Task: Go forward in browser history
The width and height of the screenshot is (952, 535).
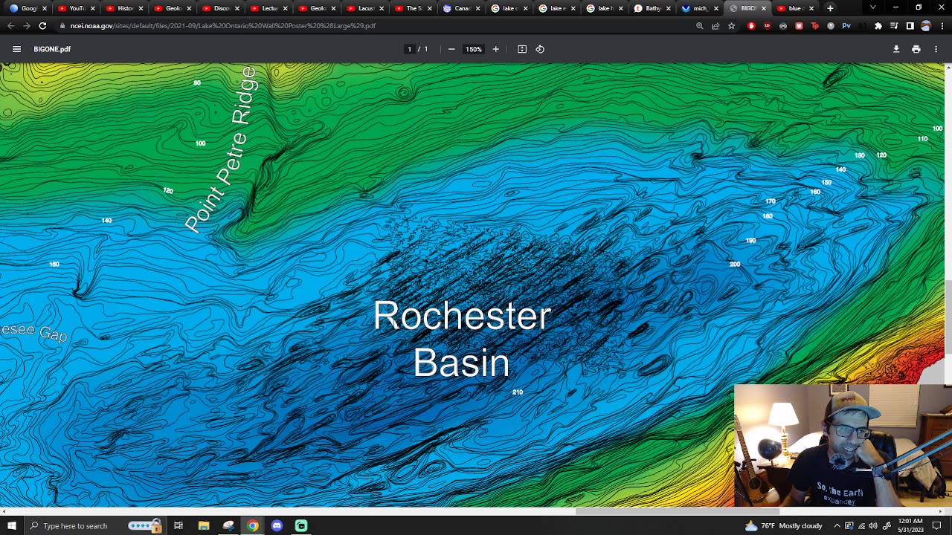Action: click(x=27, y=25)
